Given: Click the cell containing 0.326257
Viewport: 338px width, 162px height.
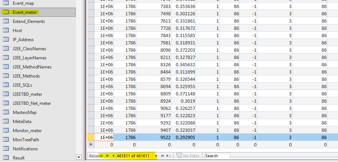Looking at the screenshot, I should 183,108.
